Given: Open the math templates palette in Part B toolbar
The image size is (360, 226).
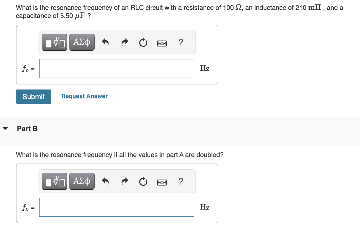Looking at the screenshot, I should (54, 181).
